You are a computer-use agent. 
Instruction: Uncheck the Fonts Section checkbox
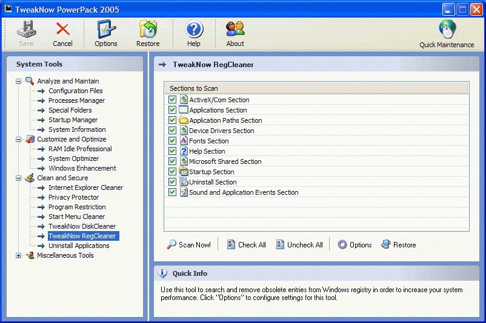pyautogui.click(x=172, y=141)
